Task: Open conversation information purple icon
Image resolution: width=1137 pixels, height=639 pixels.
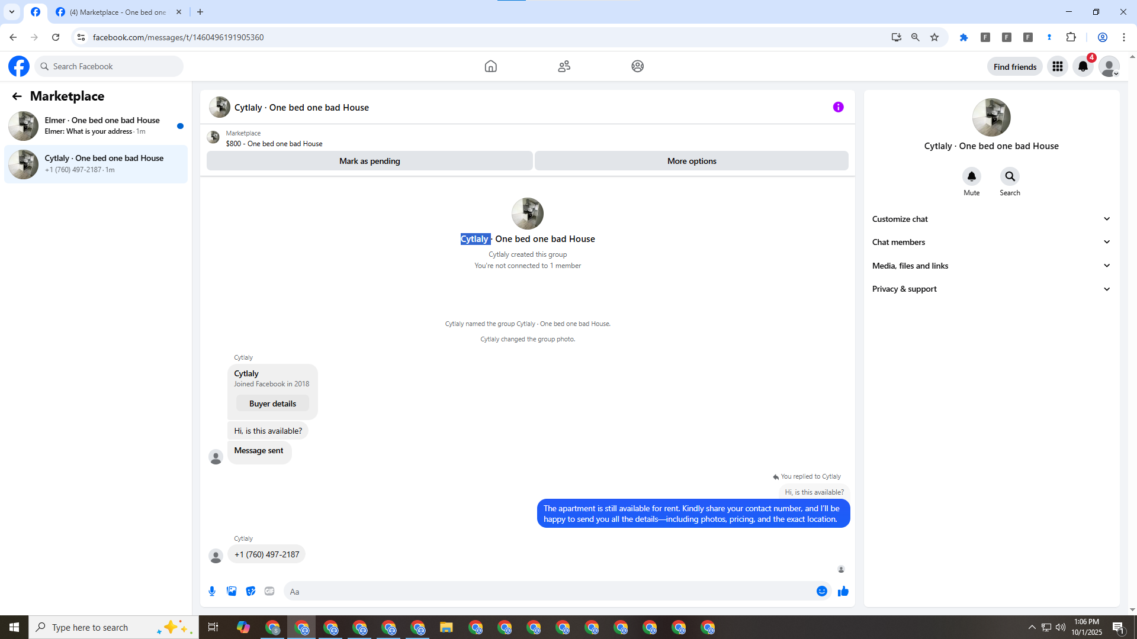Action: coord(838,107)
